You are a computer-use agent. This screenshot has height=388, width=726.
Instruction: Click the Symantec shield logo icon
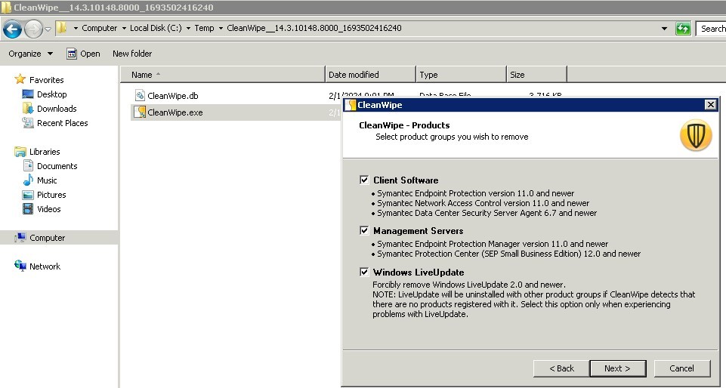(x=696, y=135)
